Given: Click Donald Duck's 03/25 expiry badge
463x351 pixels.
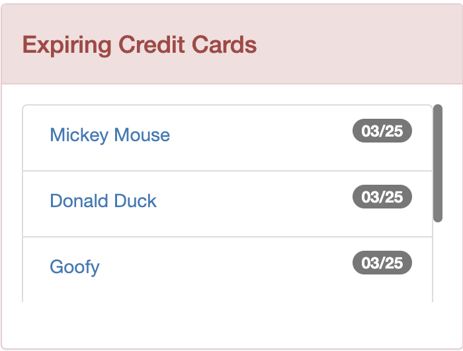Looking at the screenshot, I should click(x=382, y=197).
